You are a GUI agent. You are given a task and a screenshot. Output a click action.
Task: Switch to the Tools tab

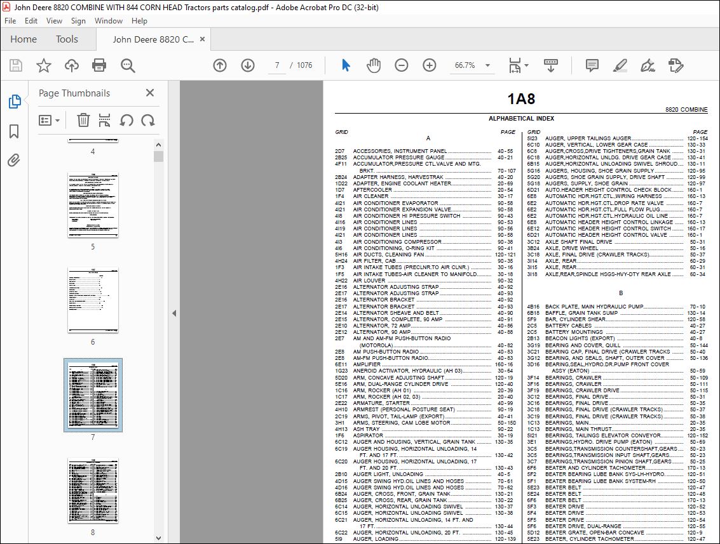pos(67,39)
